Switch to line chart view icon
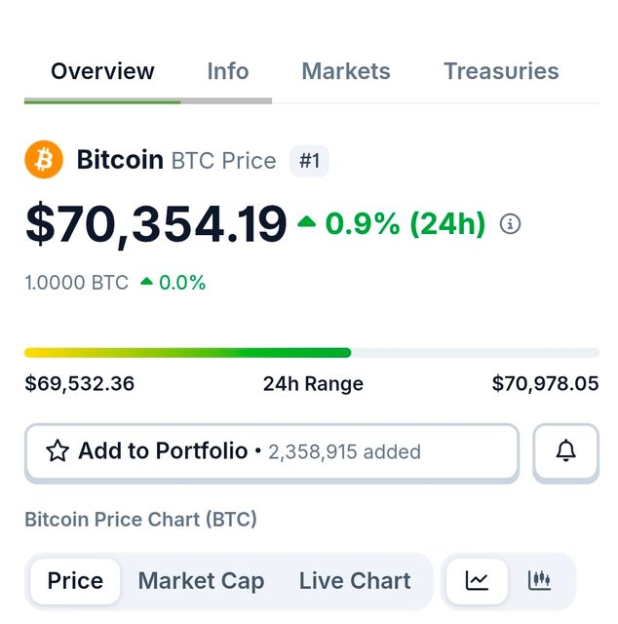This screenshot has height=624, width=618. coord(477,581)
